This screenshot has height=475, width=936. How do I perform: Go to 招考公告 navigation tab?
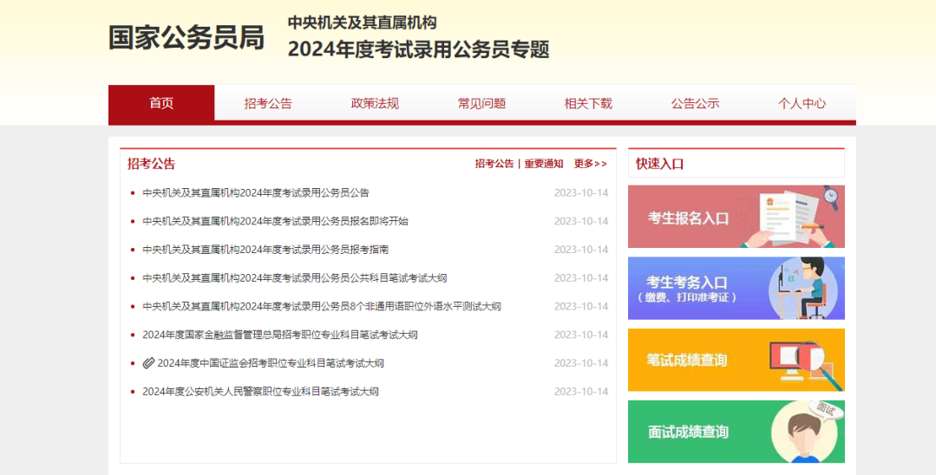[x=268, y=103]
